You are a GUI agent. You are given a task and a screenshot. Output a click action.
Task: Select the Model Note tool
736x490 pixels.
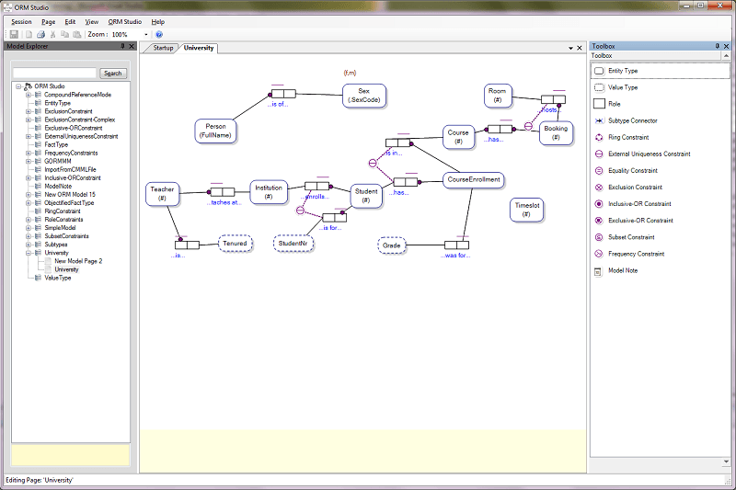click(624, 271)
